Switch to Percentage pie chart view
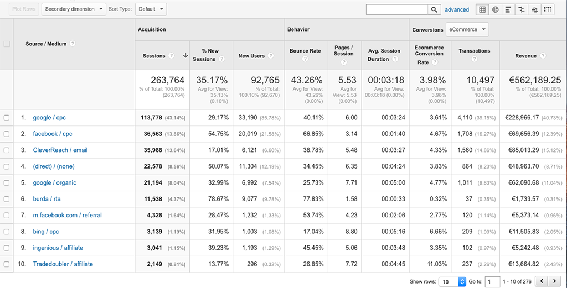Image resolution: width=567 pixels, height=288 pixels. pyautogui.click(x=496, y=9)
